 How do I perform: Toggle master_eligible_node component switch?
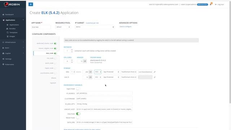pos(55,48)
